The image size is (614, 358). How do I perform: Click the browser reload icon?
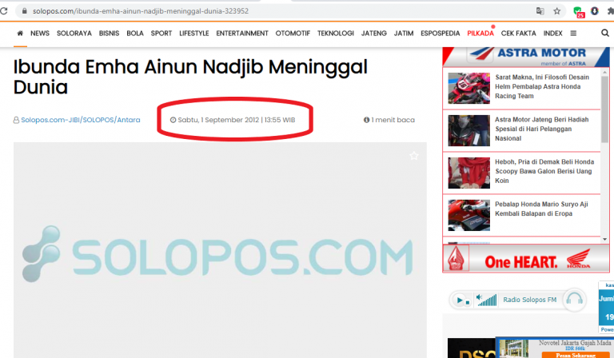click(3, 11)
